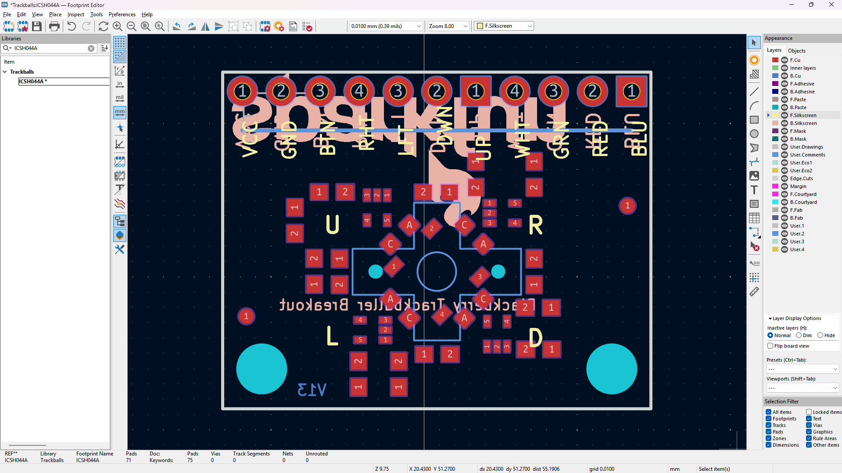Image resolution: width=842 pixels, height=473 pixels.
Task: Select the Dim radio button for inactive layers
Action: (x=799, y=335)
